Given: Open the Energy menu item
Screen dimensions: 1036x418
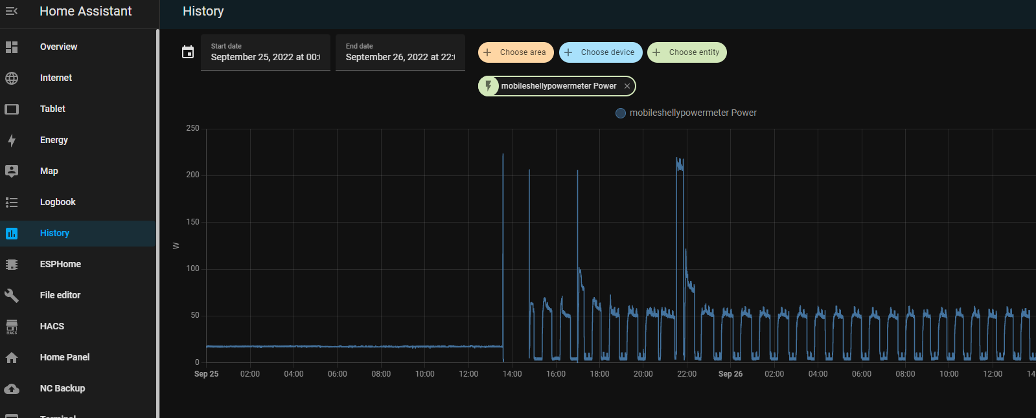Looking at the screenshot, I should (78, 140).
